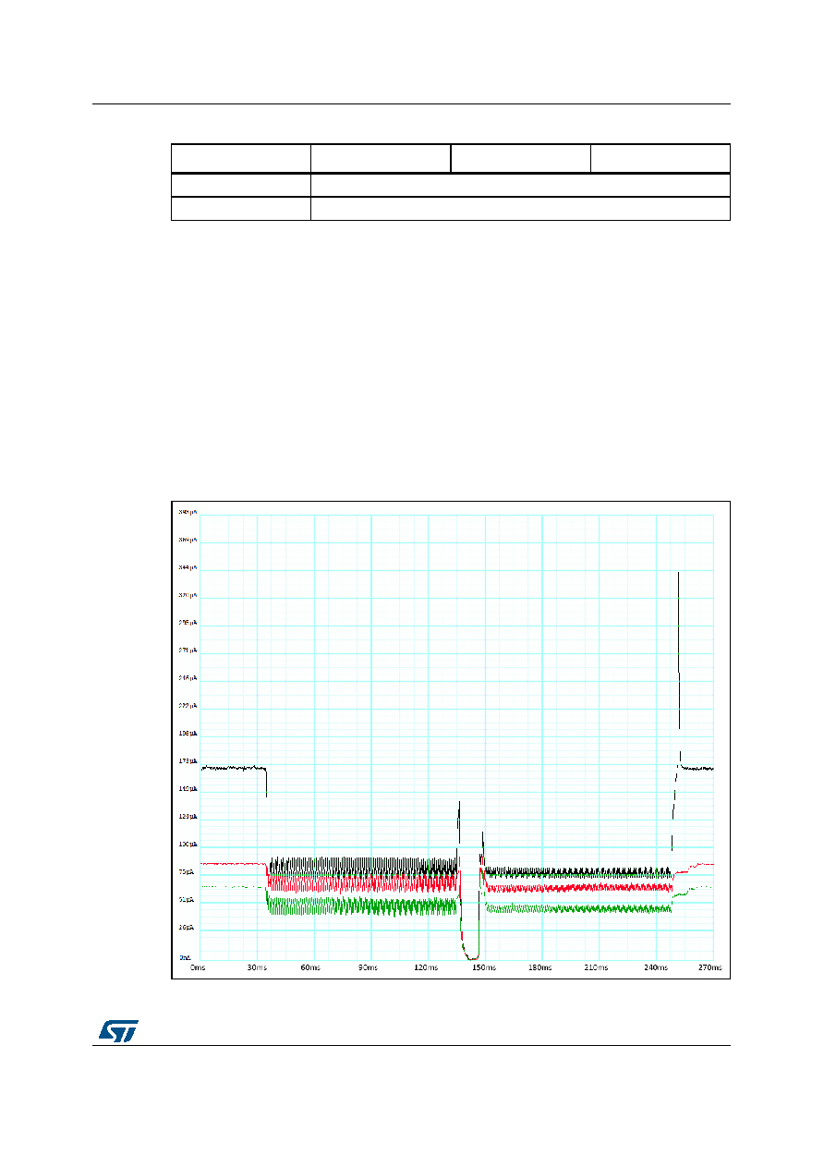This screenshot has width=824, height=1167.
Task: Click the 222µA label on current axis
Action: [x=188, y=705]
